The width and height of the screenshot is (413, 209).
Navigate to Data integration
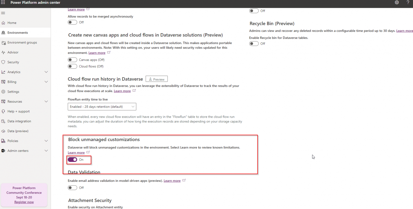(x=19, y=121)
